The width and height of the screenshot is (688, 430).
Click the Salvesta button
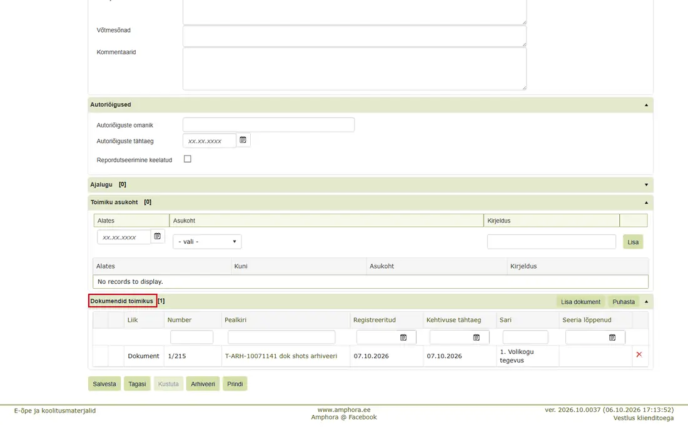104,384
